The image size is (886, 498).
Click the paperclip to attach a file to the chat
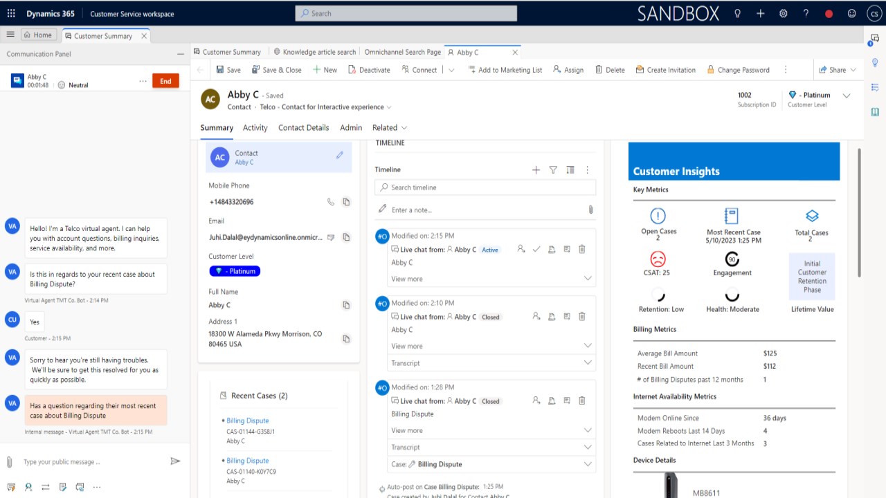tap(10, 461)
